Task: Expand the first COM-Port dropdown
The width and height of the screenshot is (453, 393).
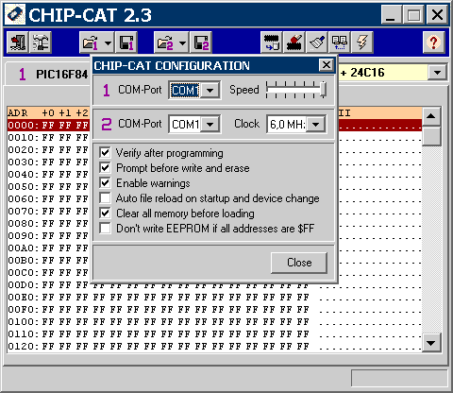Action: pos(210,91)
